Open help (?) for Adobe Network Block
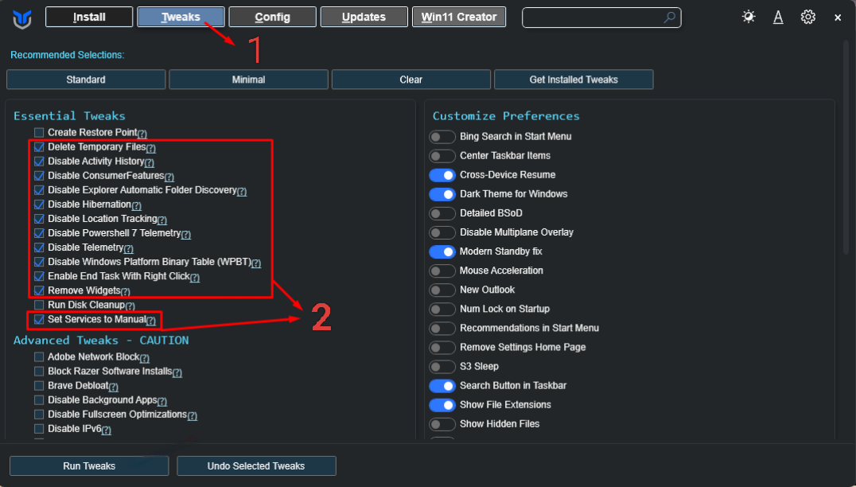The image size is (856, 487). tap(145, 359)
